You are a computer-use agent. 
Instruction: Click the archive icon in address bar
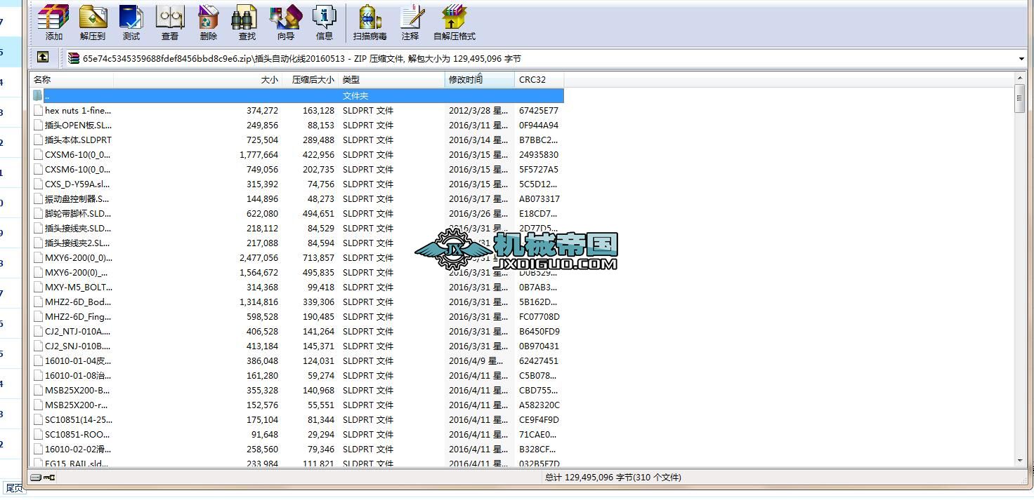74,58
